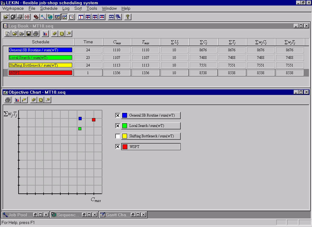Image resolution: width=312 pixels, height=227 pixels.
Task: Click the open folder icon in main toolbar
Action: [6, 17]
